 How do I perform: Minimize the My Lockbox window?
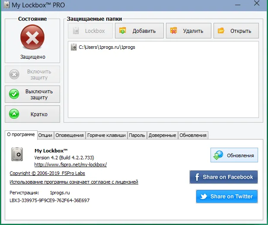[x=238, y=5]
